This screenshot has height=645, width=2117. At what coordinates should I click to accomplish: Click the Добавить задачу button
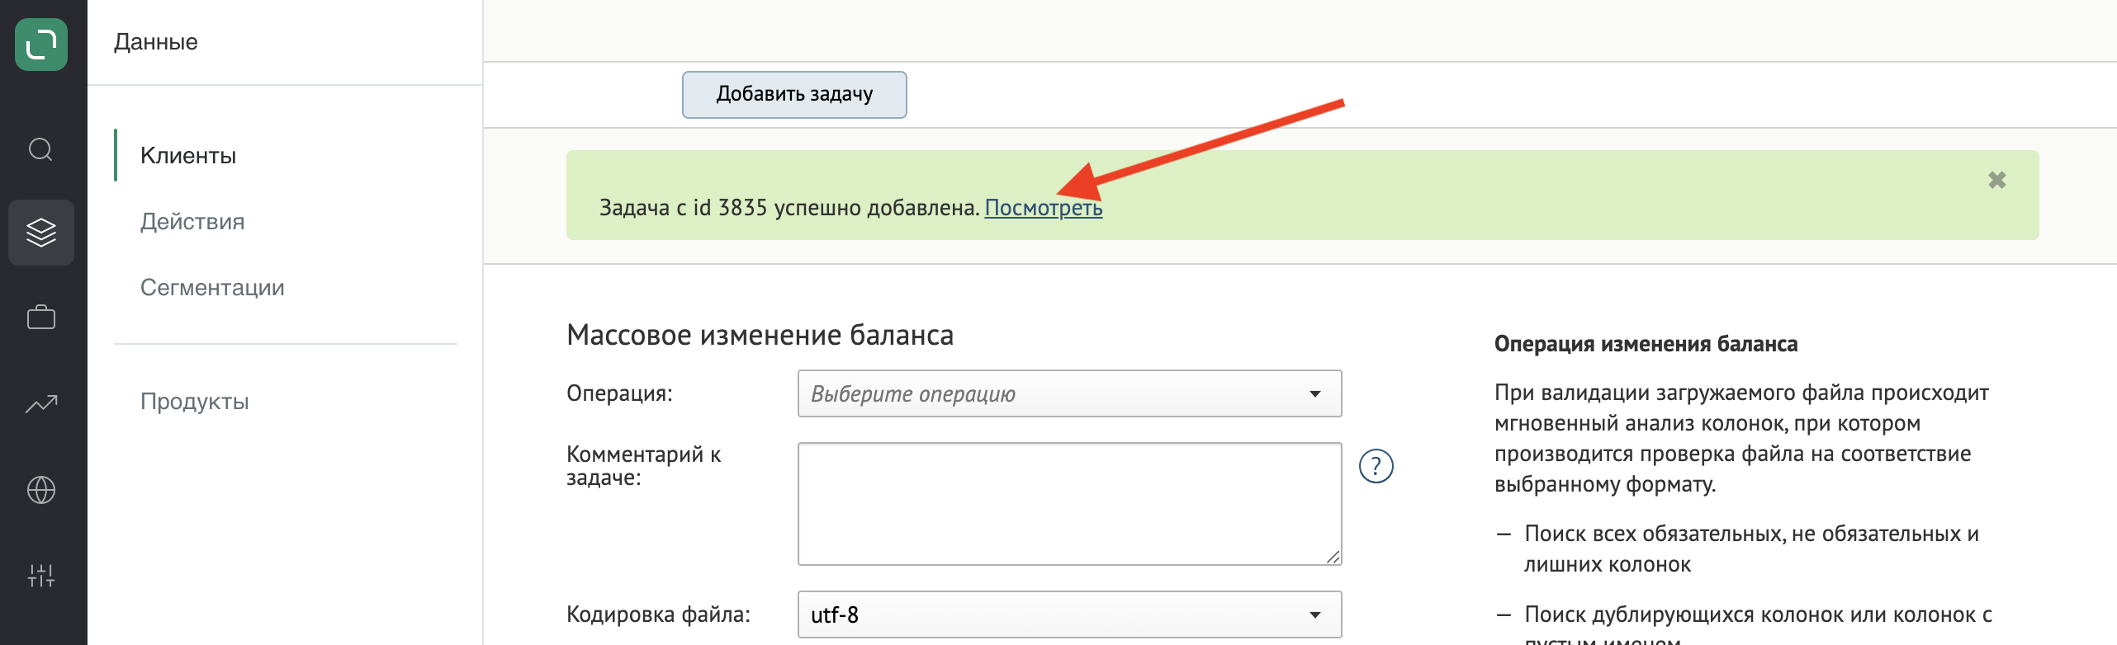click(x=794, y=95)
